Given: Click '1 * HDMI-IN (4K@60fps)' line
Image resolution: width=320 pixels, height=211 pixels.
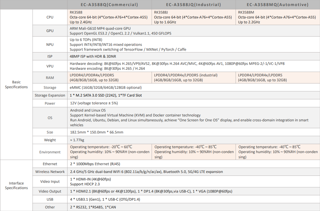Looking at the screenshot, I should 90,179.
